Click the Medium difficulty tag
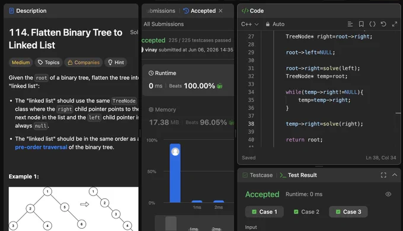 pyautogui.click(x=21, y=62)
